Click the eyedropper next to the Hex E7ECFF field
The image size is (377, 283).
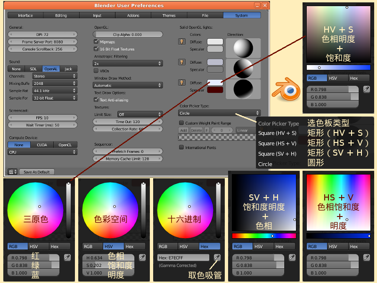pos(217,258)
